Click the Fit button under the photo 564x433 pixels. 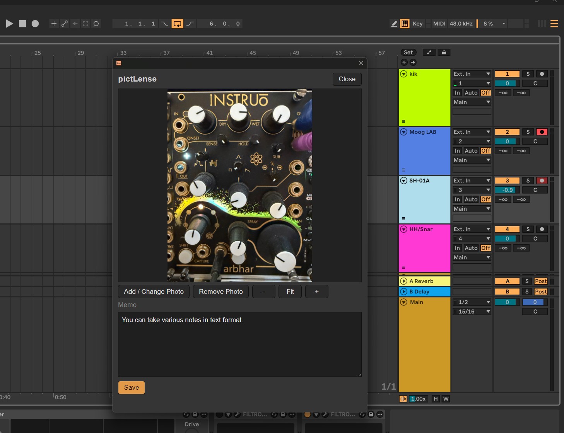290,292
